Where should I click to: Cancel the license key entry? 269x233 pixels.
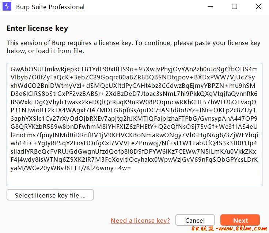[x=195, y=220]
